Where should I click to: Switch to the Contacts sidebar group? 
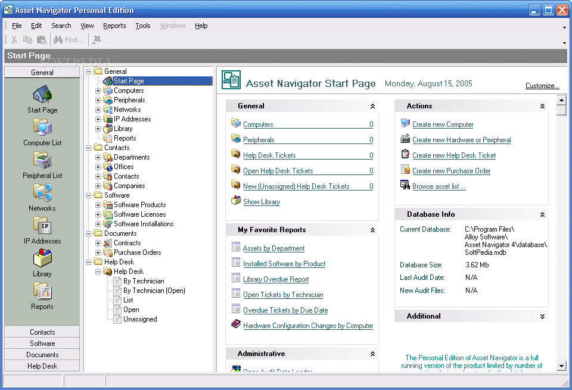click(42, 332)
